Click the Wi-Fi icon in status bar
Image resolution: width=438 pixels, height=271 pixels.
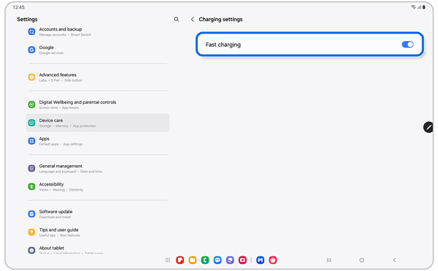(x=413, y=7)
